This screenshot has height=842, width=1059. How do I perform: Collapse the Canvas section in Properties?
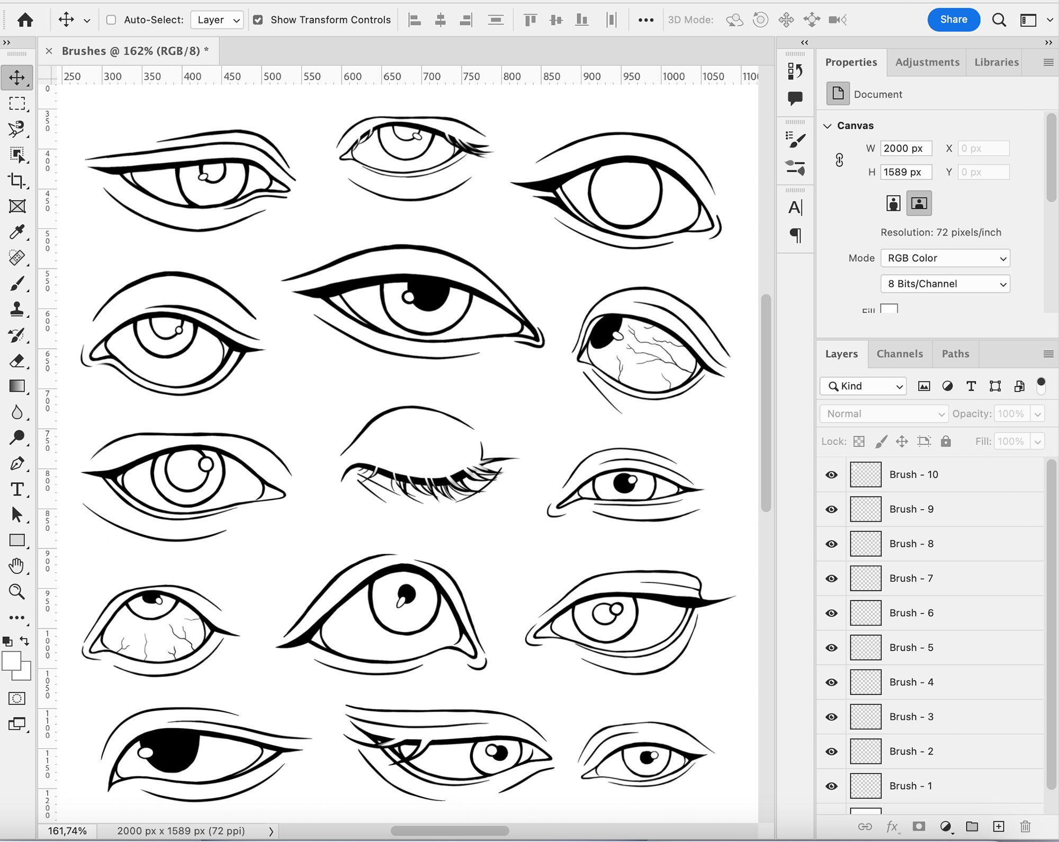[828, 126]
